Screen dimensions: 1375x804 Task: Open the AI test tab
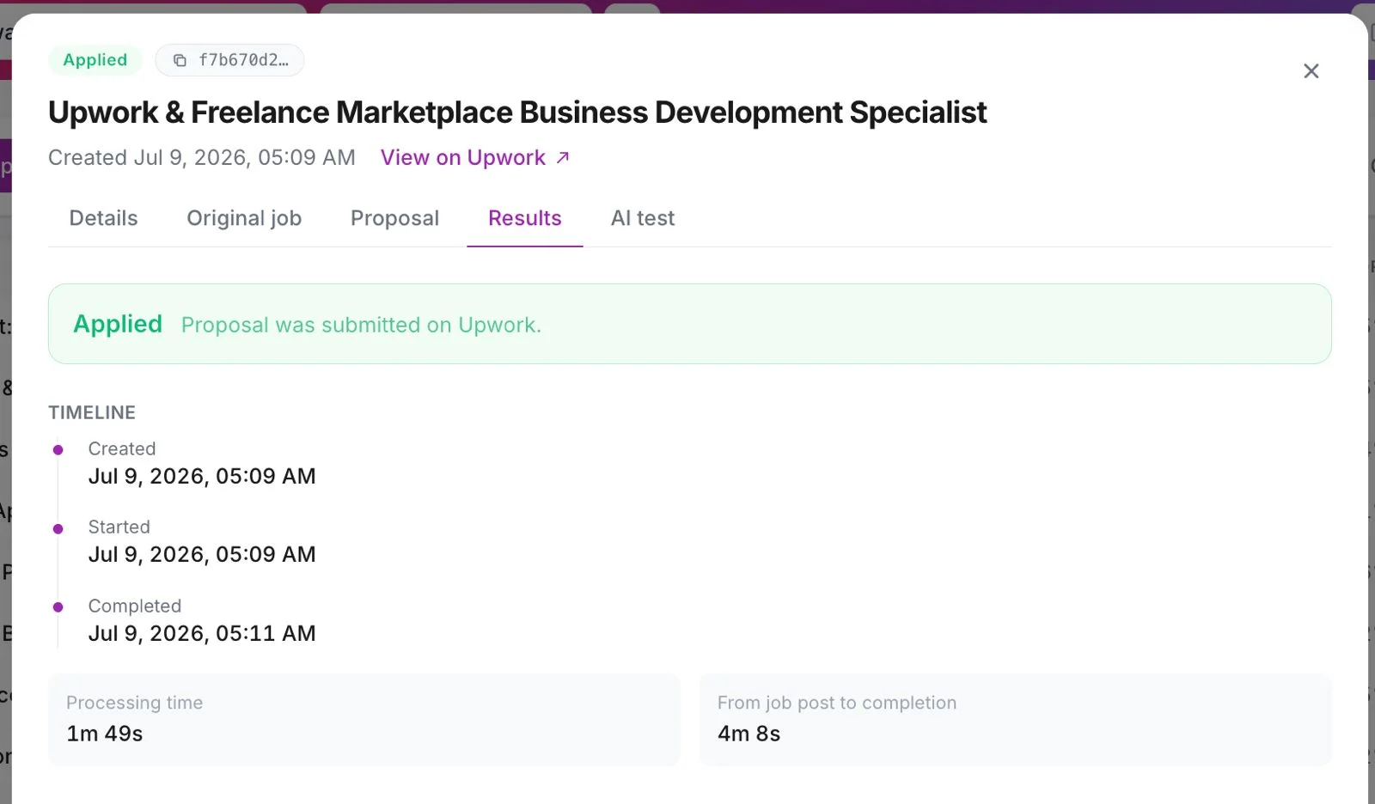(x=643, y=218)
